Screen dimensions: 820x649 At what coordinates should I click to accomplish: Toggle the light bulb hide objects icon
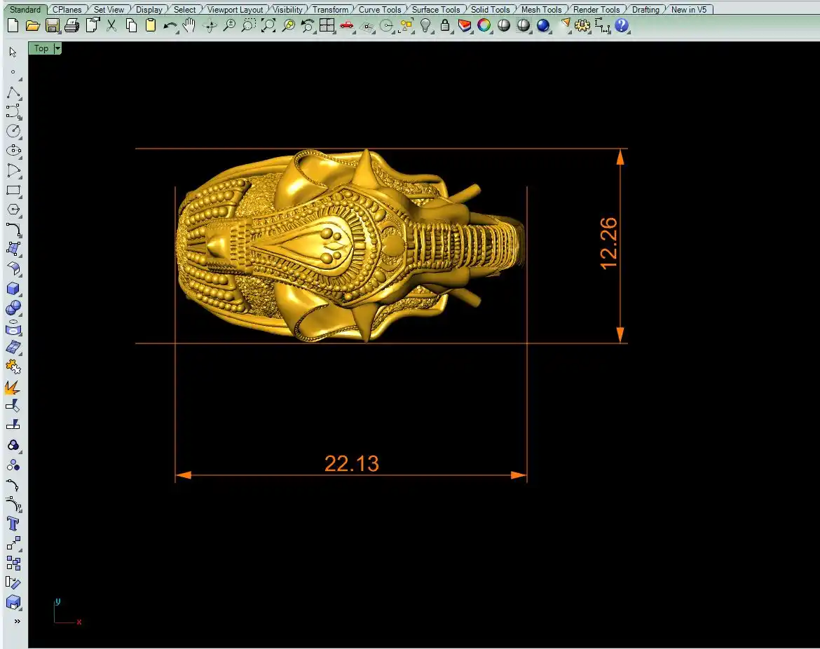425,26
